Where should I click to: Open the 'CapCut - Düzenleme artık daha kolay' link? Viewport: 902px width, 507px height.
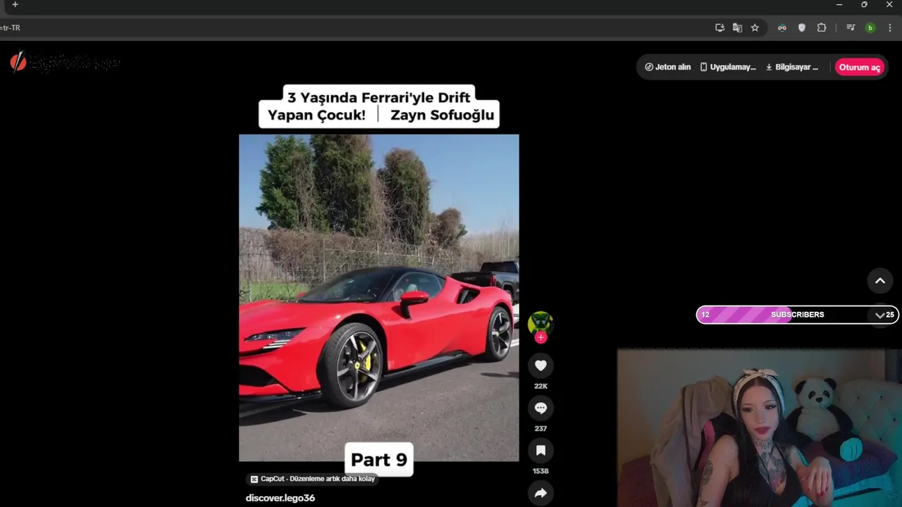313,479
